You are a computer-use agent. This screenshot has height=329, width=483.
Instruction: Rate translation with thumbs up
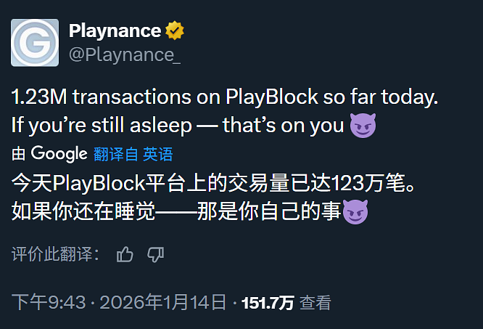pyautogui.click(x=125, y=254)
